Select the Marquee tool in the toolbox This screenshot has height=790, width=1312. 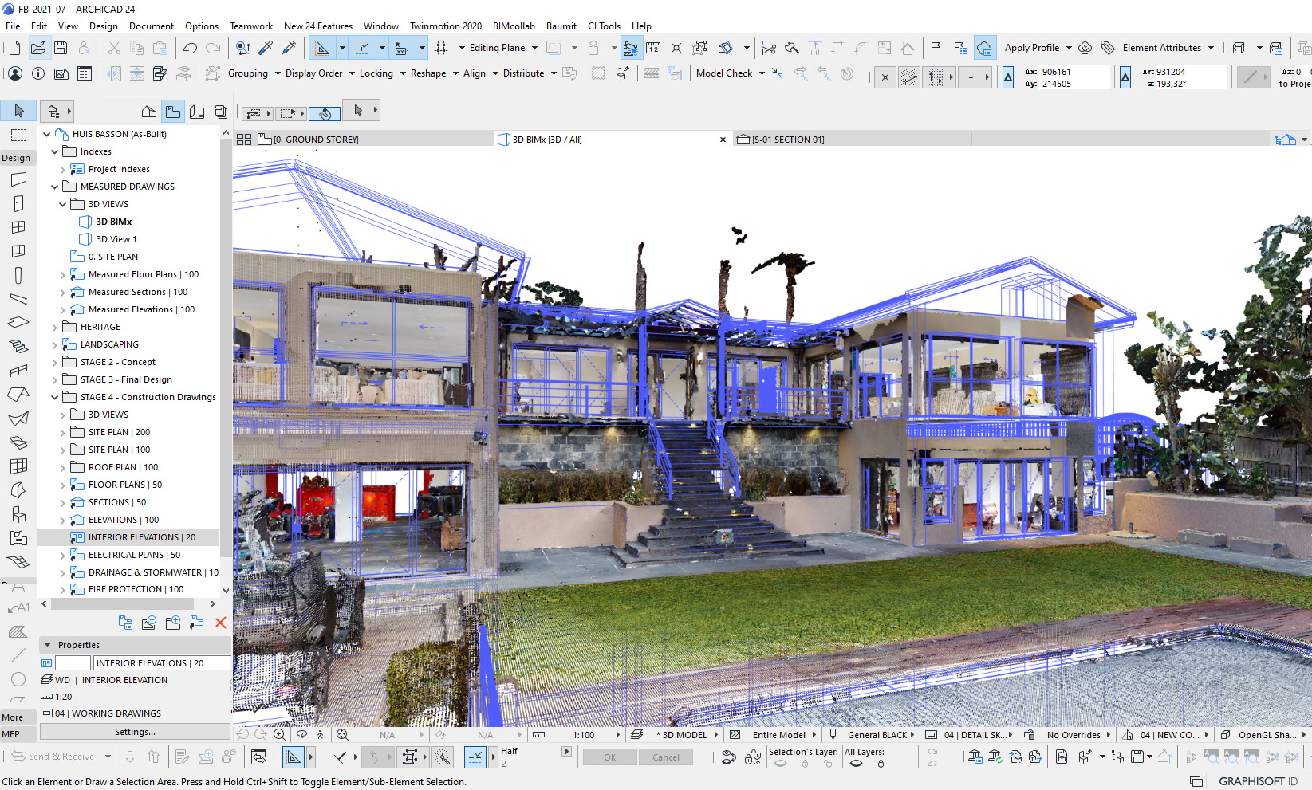point(19,135)
